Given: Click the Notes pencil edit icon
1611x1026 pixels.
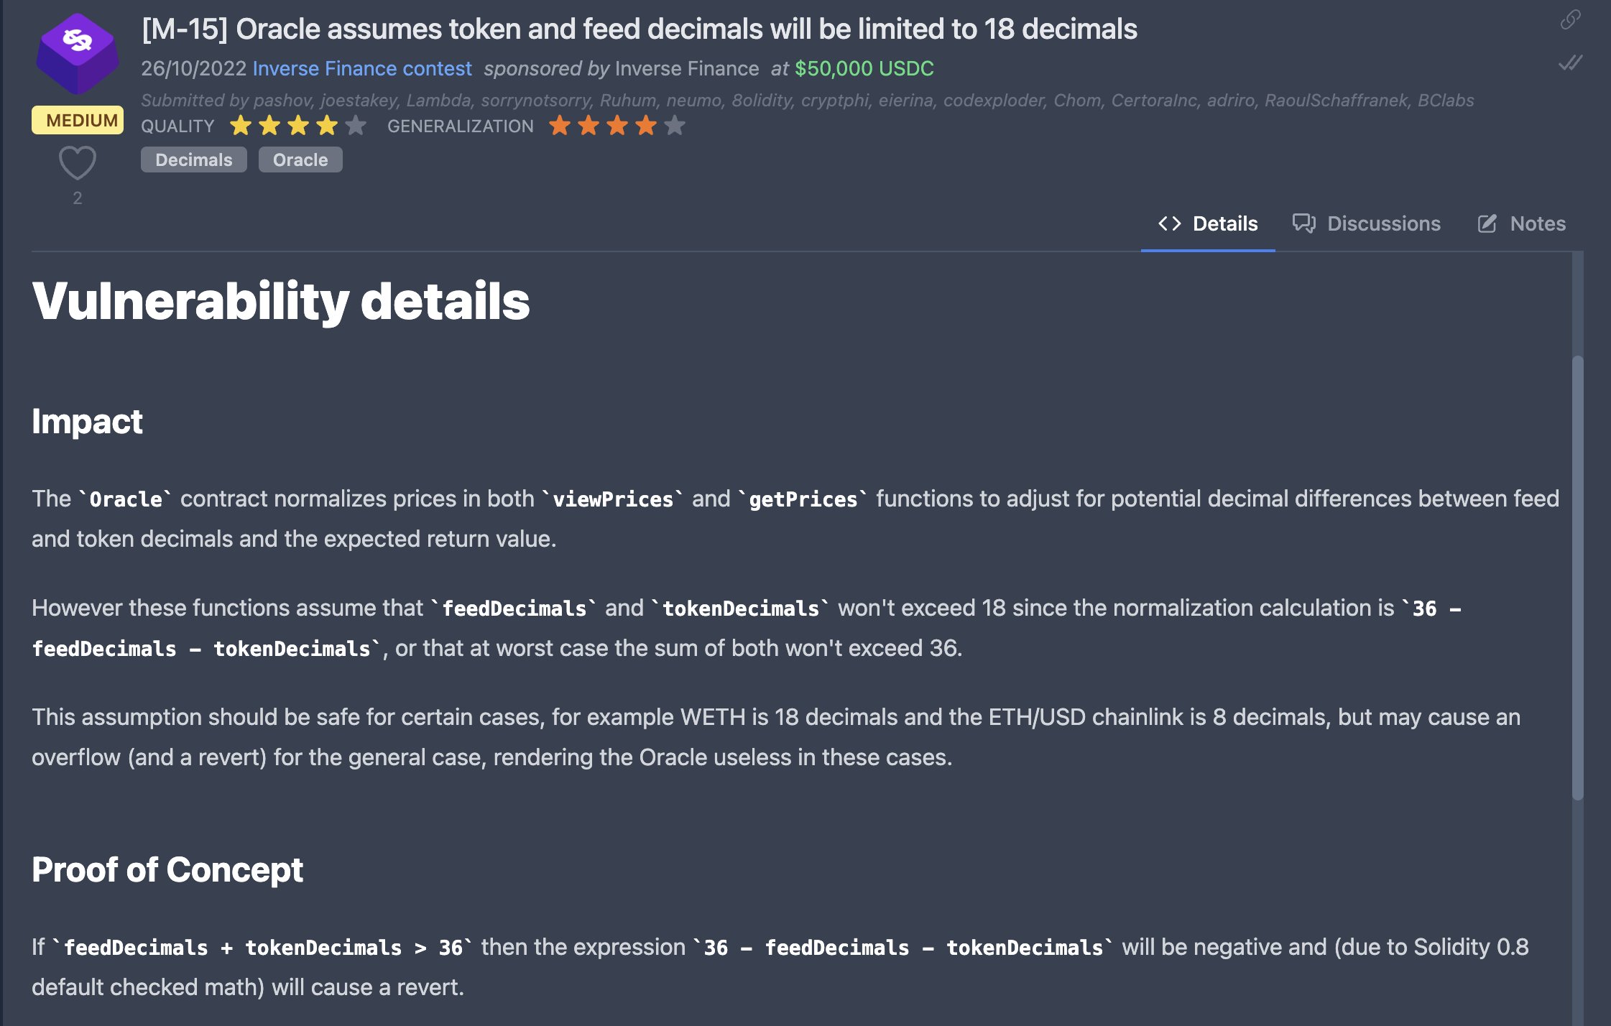Looking at the screenshot, I should point(1487,223).
